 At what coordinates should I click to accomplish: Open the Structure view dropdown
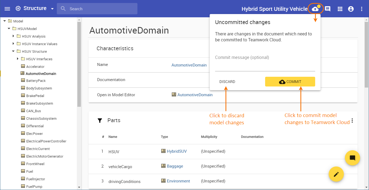(x=52, y=9)
